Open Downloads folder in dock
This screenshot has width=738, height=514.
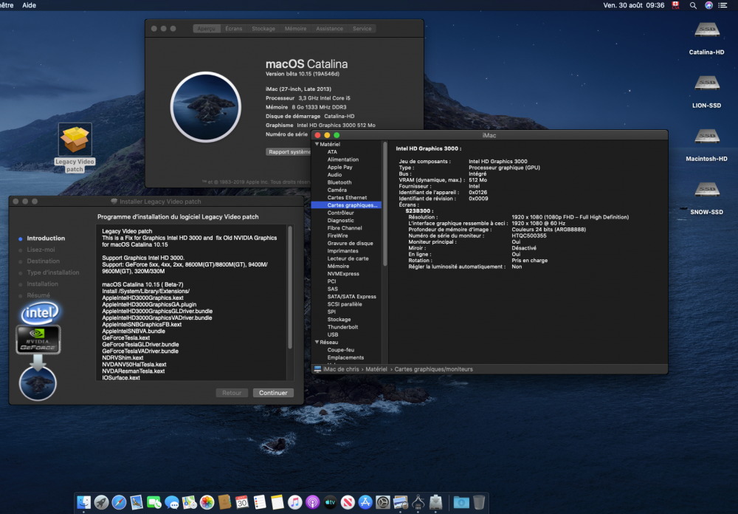[x=461, y=502]
